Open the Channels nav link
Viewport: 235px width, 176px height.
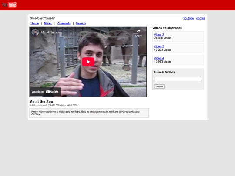(64, 23)
